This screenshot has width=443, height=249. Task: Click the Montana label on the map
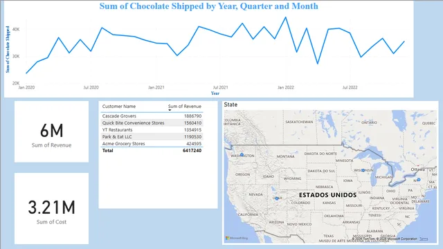[x=285, y=156]
